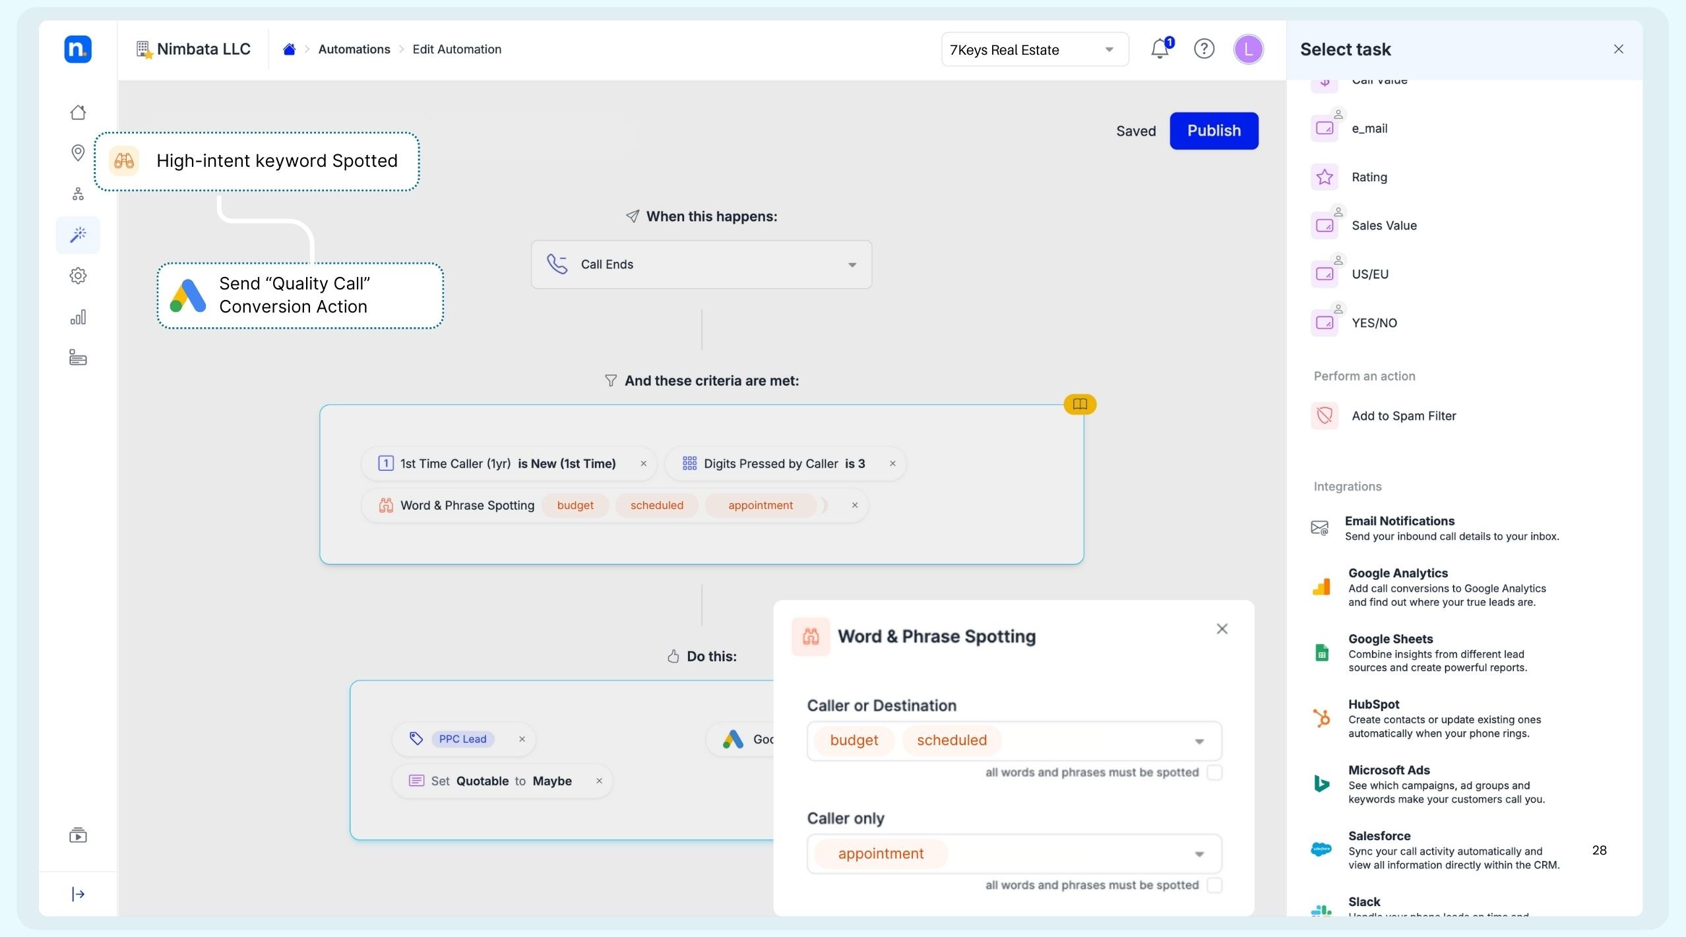The image size is (1686, 937).
Task: Open the notifications bell icon
Action: click(x=1159, y=49)
